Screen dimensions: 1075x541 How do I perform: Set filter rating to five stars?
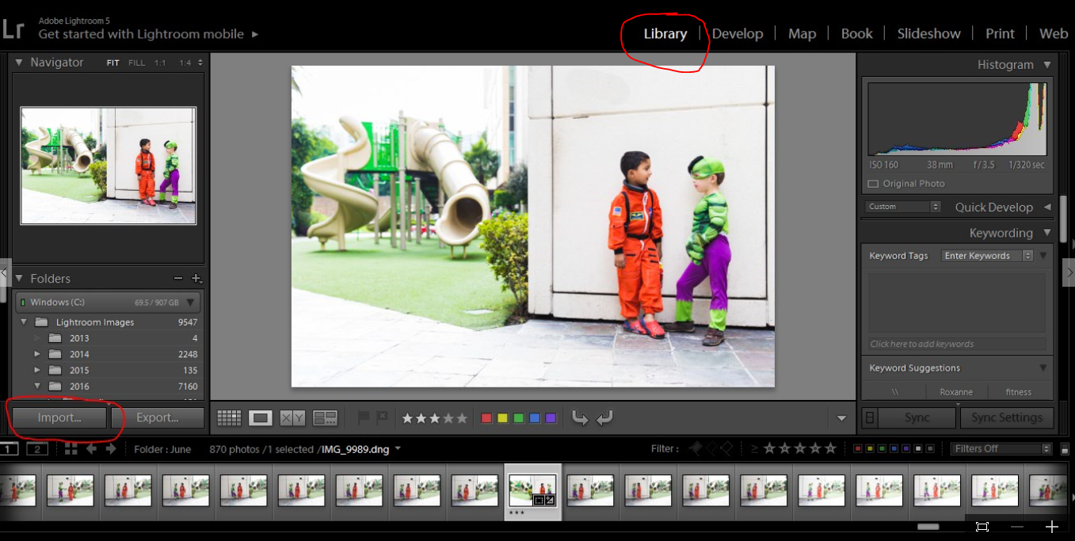click(x=830, y=448)
